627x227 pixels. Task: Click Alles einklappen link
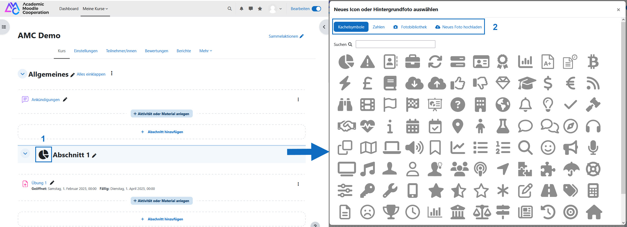pyautogui.click(x=91, y=74)
